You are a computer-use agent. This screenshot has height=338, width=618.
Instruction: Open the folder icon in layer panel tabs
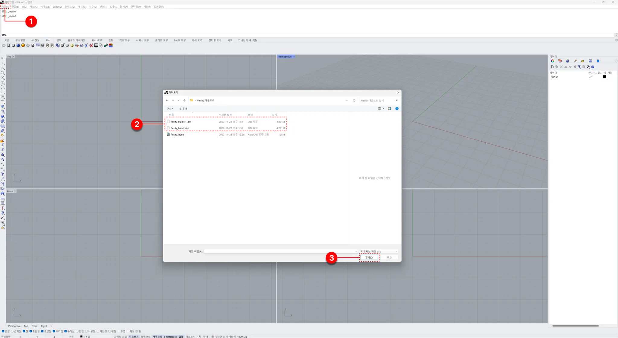[x=583, y=61]
